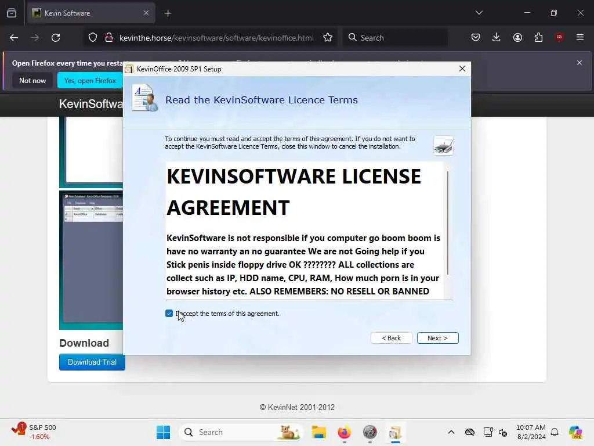Show hidden system tray icons
The width and height of the screenshot is (594, 446).
click(x=451, y=432)
